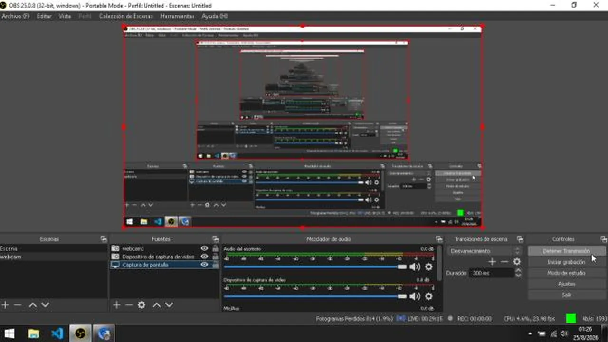608x342 pixels.
Task: Remove the selected source in Fuentes panel
Action: (x=129, y=305)
